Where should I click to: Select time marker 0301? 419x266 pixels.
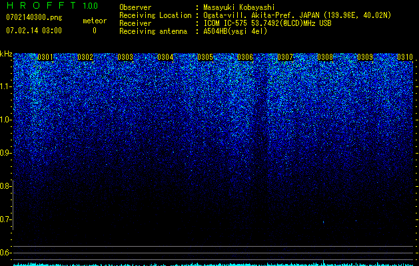45,57
